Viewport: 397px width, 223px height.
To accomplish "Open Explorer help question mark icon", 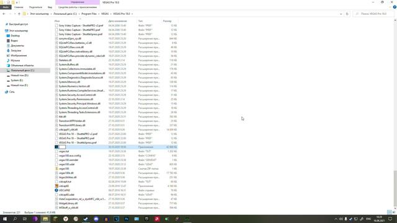I will pyautogui.click(x=395, y=7).
